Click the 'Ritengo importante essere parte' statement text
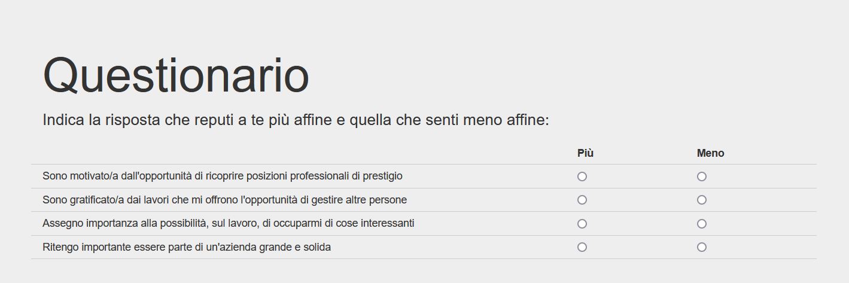This screenshot has width=849, height=283. point(187,247)
